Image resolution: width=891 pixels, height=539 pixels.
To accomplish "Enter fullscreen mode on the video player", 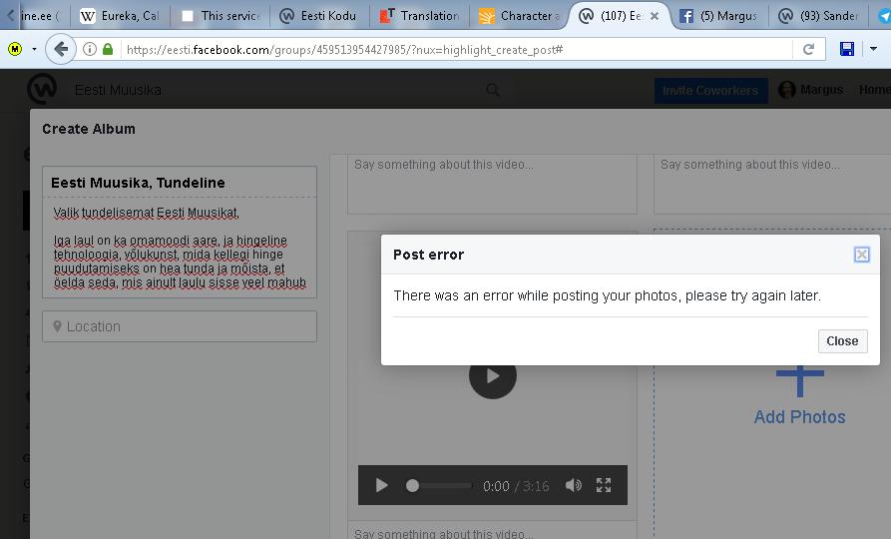I will pos(604,486).
